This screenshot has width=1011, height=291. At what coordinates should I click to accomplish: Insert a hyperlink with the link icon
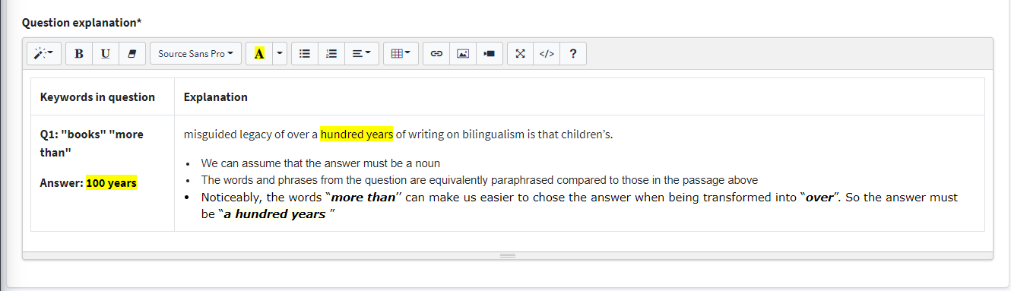tap(436, 54)
